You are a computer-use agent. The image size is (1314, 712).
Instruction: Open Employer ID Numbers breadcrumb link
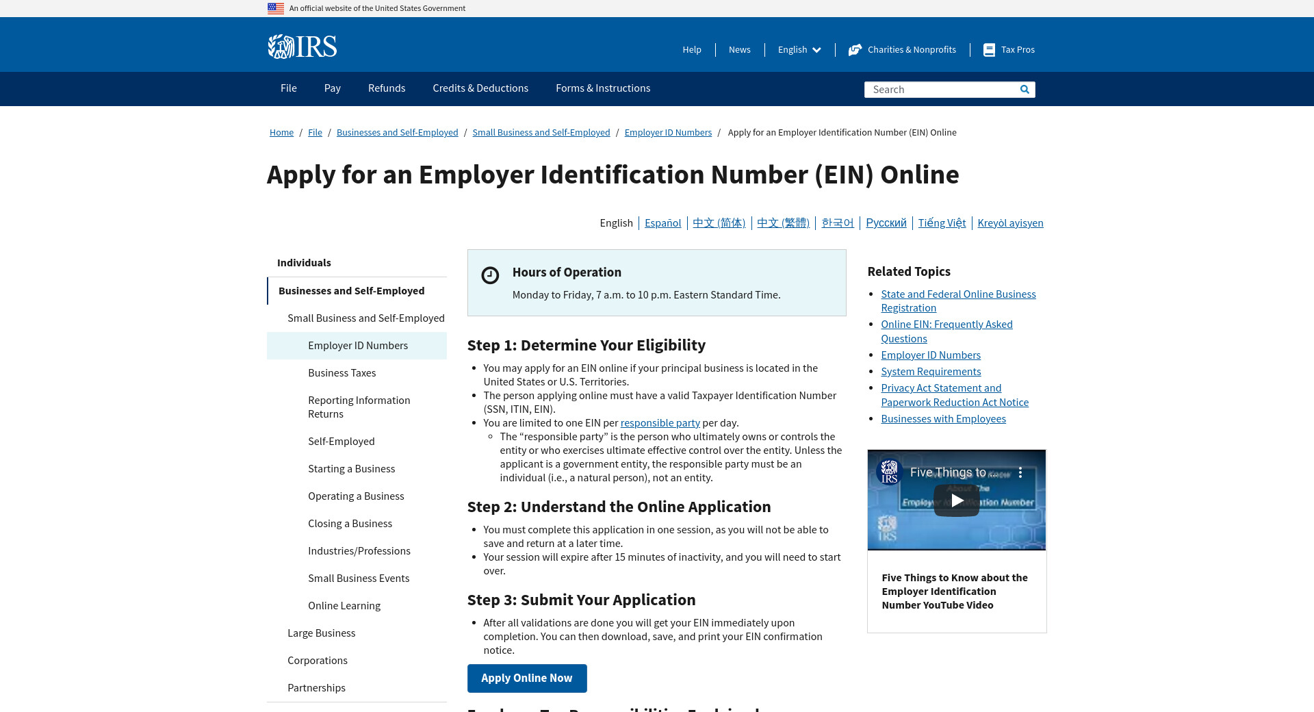click(668, 133)
